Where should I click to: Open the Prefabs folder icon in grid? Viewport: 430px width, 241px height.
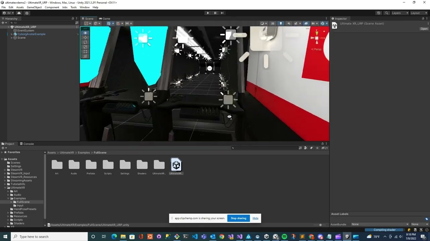(91, 165)
